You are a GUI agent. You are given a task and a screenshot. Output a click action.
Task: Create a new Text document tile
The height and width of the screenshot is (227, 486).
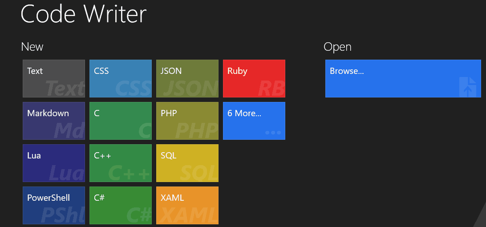[x=53, y=78]
